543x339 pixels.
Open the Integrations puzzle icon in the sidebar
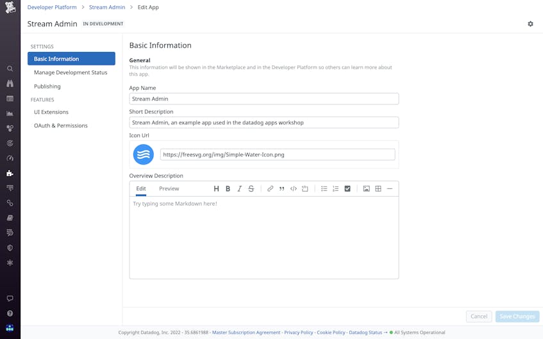tap(10, 173)
